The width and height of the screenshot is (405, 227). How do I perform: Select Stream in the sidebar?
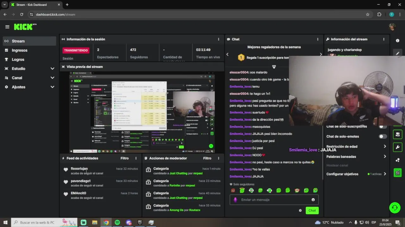30,41
